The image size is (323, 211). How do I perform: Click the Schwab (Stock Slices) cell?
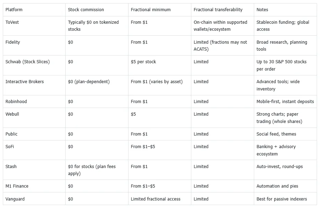click(28, 62)
